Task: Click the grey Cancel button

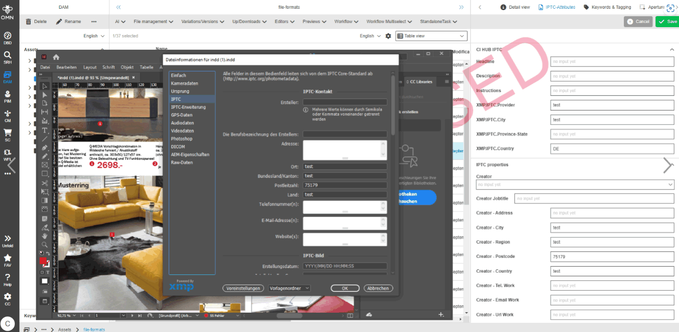Action: (x=638, y=22)
